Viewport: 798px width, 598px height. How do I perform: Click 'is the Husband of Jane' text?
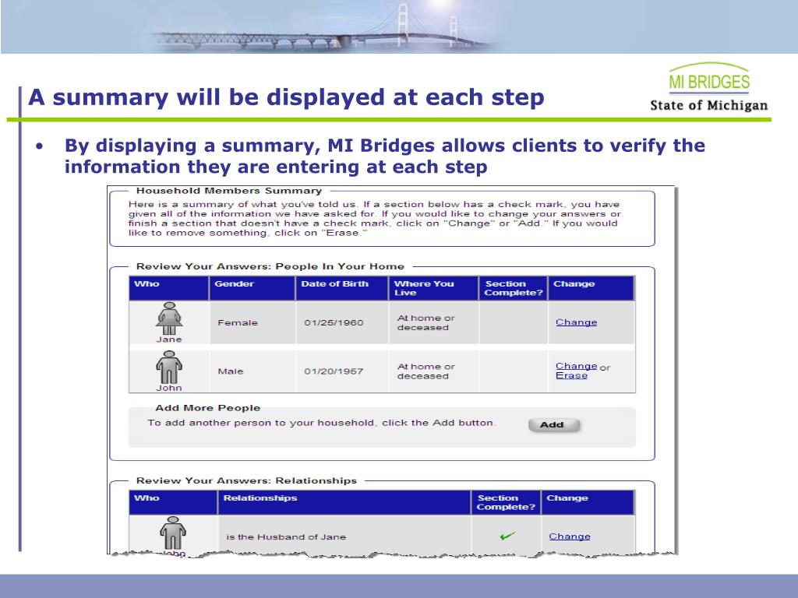coord(286,536)
